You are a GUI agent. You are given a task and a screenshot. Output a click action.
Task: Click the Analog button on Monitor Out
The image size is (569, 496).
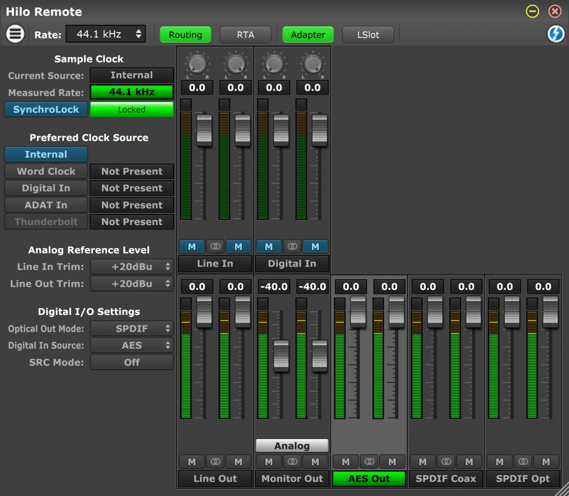[292, 445]
